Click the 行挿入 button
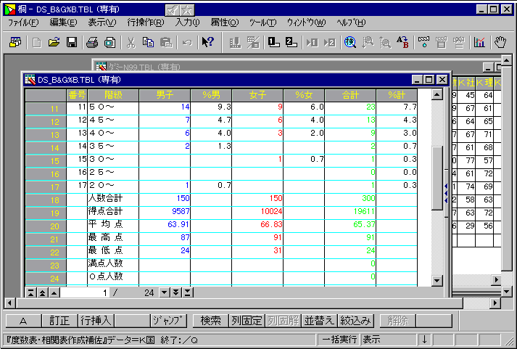Image resolution: width=517 pixels, height=349 pixels. pyautogui.click(x=96, y=320)
